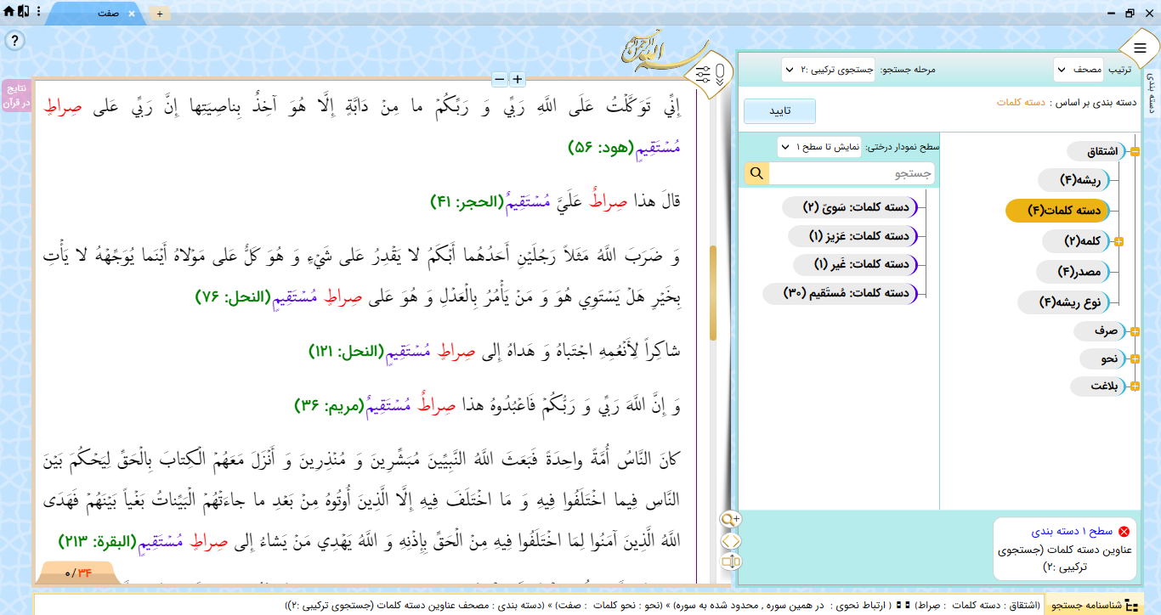
Task: Open verse reference (الحجر: ۴۱)
Action: pyautogui.click(x=467, y=202)
